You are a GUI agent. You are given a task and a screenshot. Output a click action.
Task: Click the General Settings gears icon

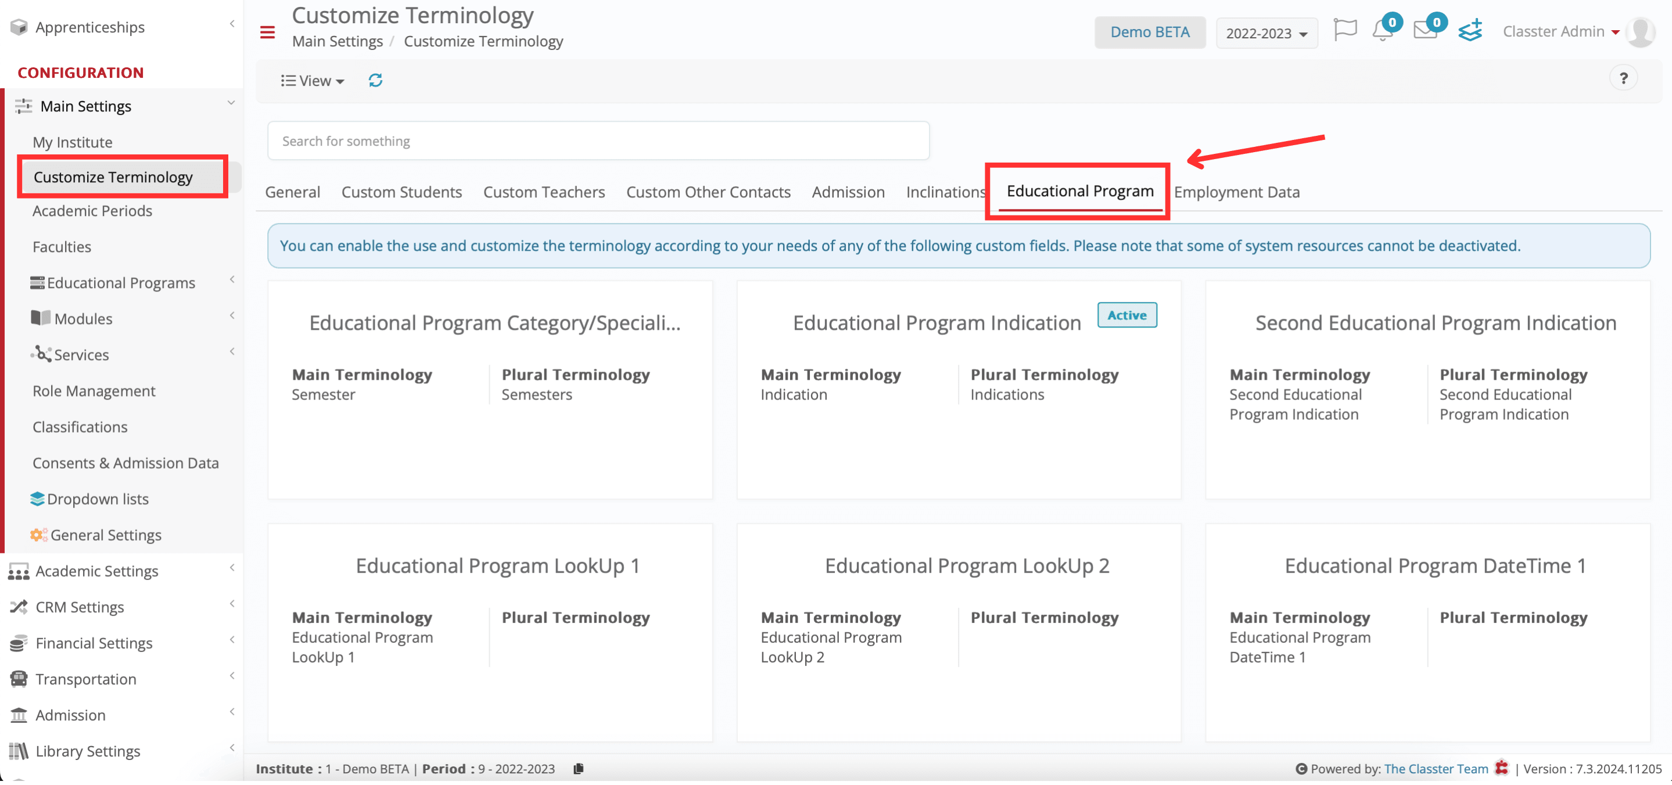click(x=38, y=535)
